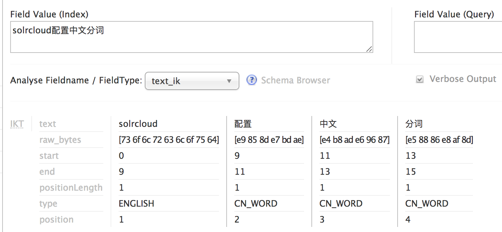Select the solrcloud token text
The width and height of the screenshot is (502, 232).
(138, 124)
